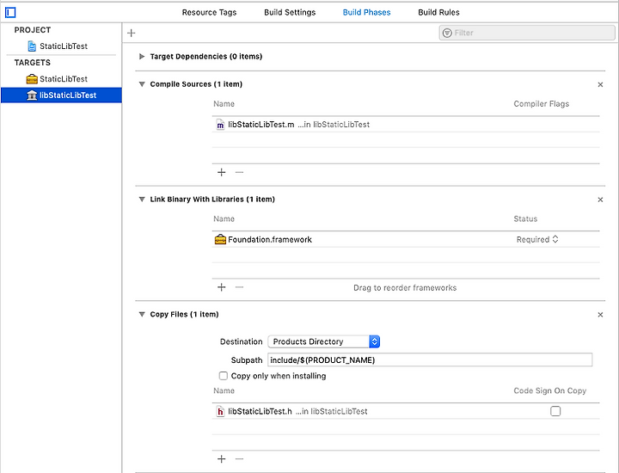This screenshot has width=619, height=473.
Task: Select libStaticLibTest.m row name text
Action: pyautogui.click(x=261, y=125)
